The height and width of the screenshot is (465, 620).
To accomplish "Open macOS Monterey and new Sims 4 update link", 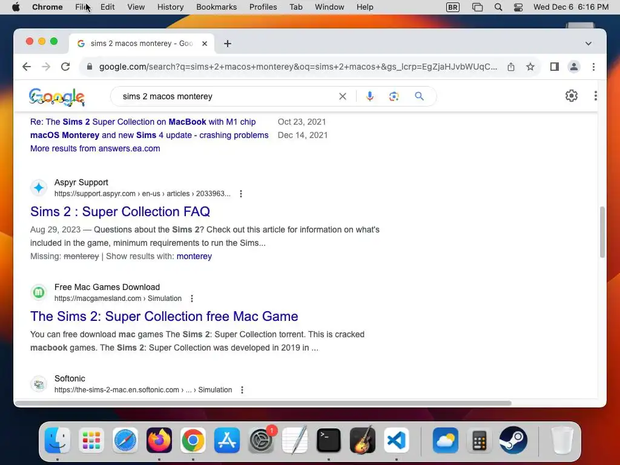I will point(150,135).
